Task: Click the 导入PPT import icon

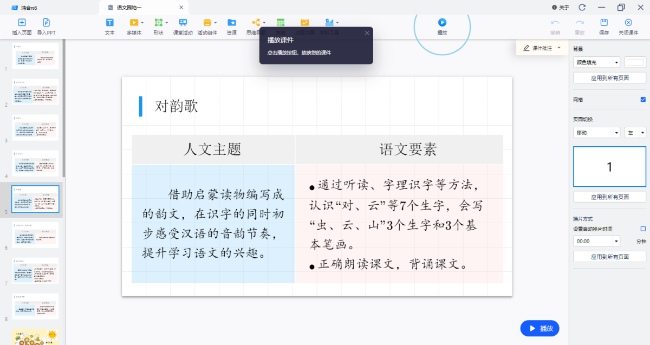Action: coord(47,23)
